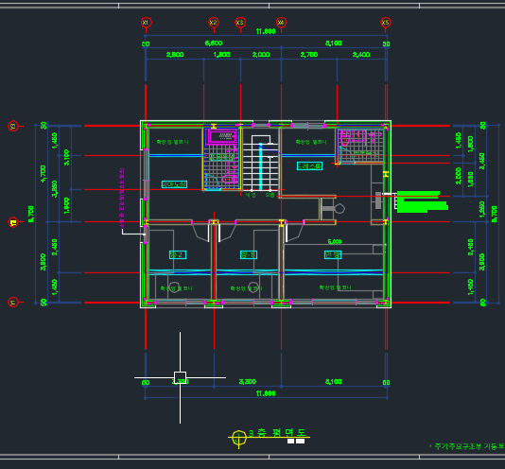This screenshot has width=505, height=469.
Task: Select the Y3 row grid bubble
Action: point(13,126)
